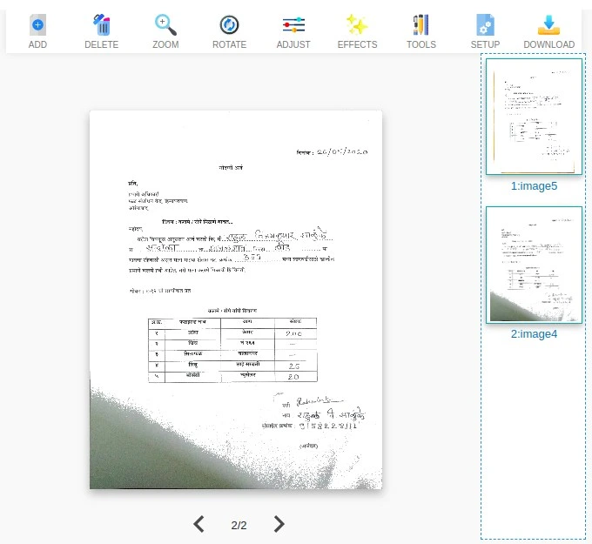Click the 2/2 page indicator
Image resolution: width=592 pixels, height=544 pixels.
239,525
